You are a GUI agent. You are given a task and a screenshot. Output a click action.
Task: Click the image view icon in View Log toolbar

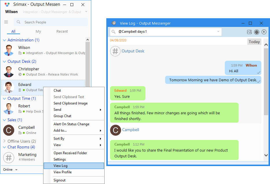click(249, 32)
